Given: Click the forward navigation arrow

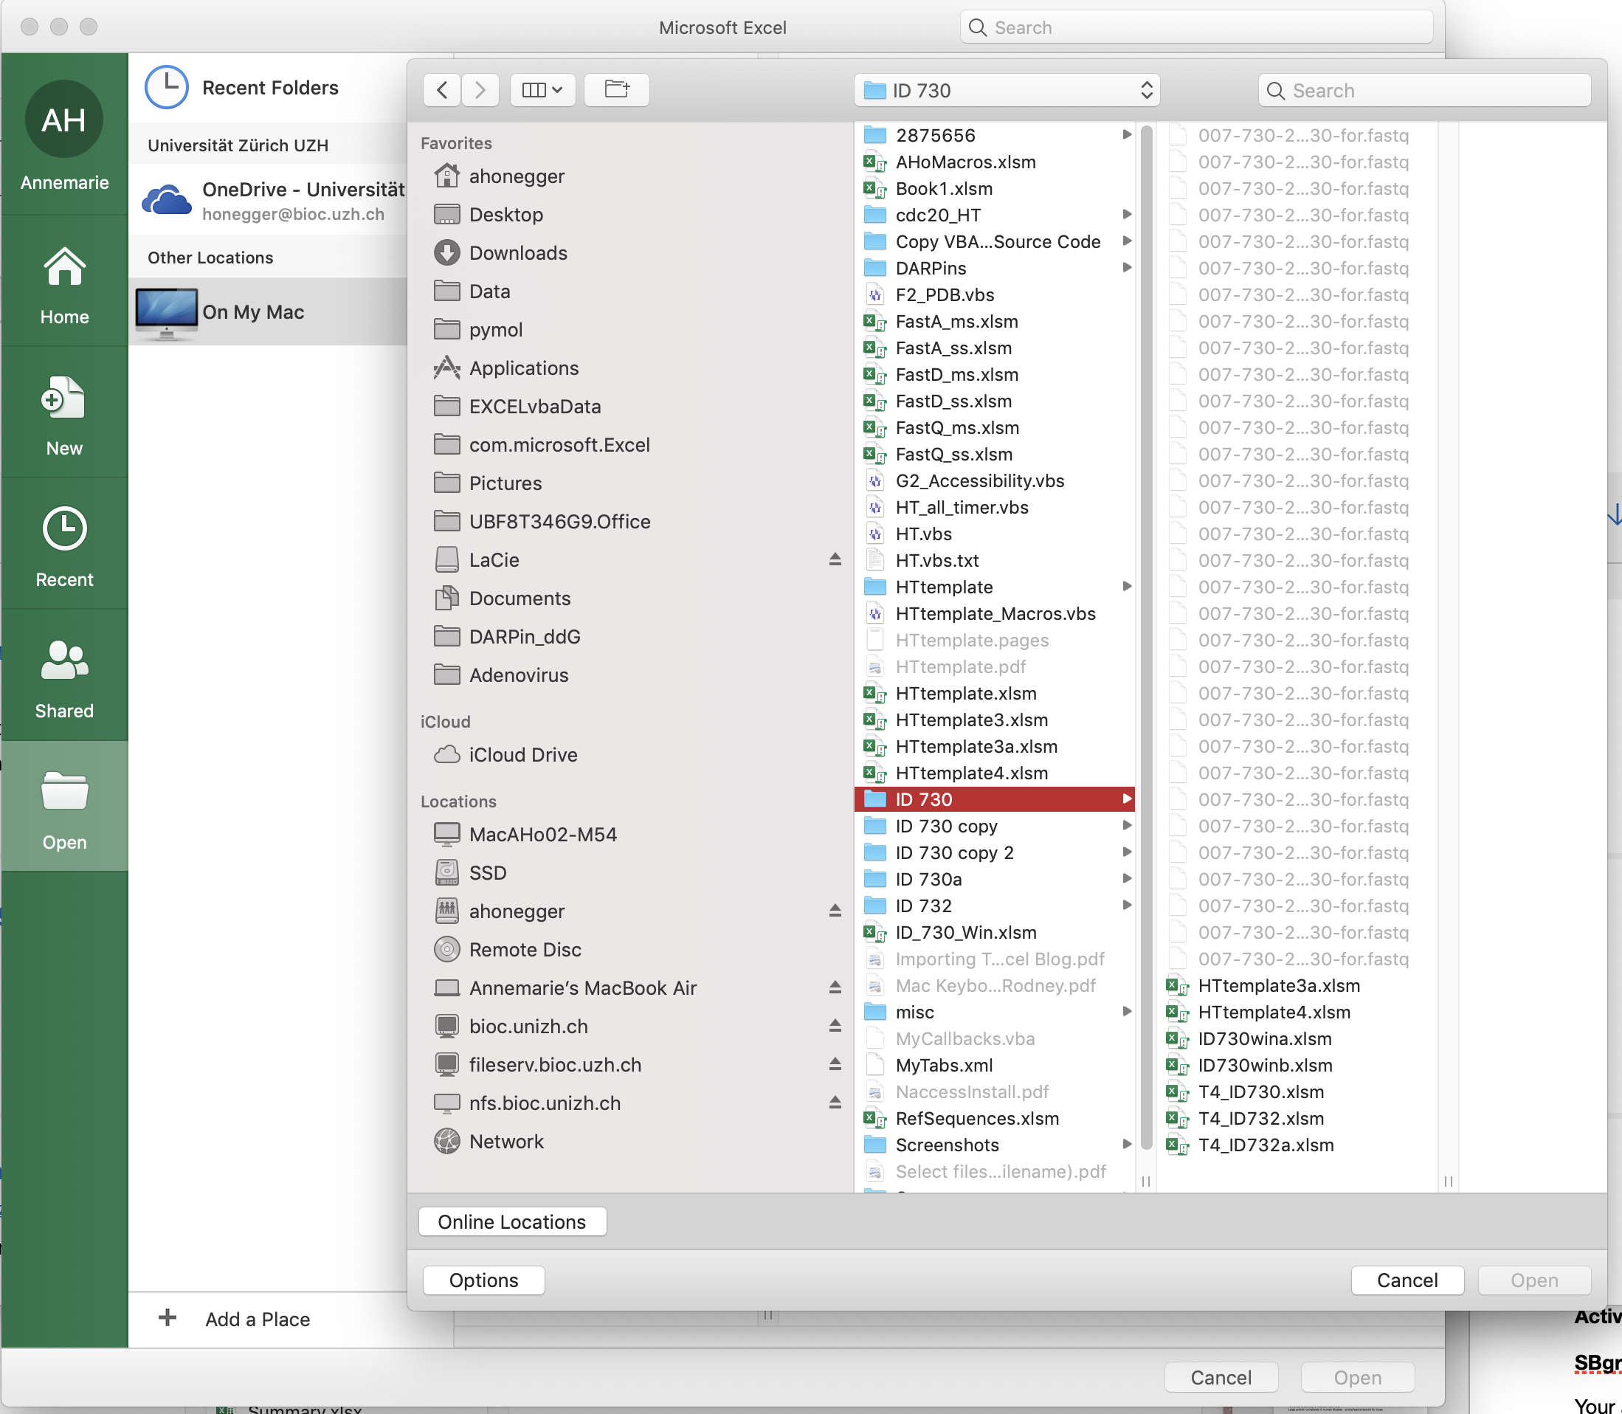Looking at the screenshot, I should click(480, 89).
